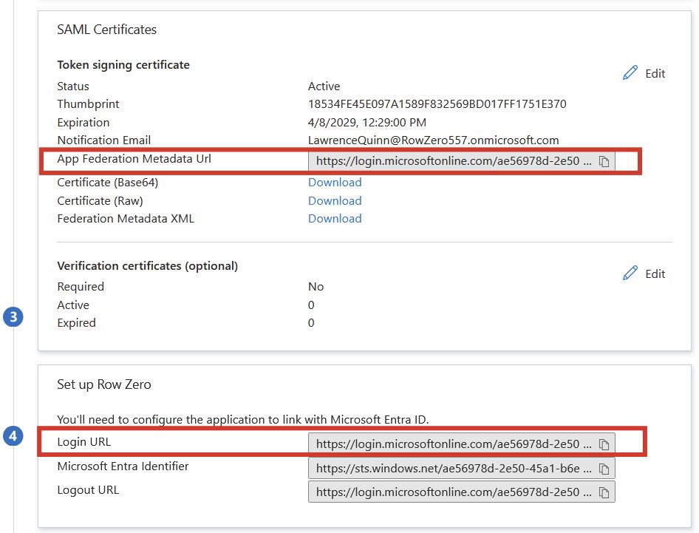Select the App Federation Metadata Url field

(x=461, y=161)
